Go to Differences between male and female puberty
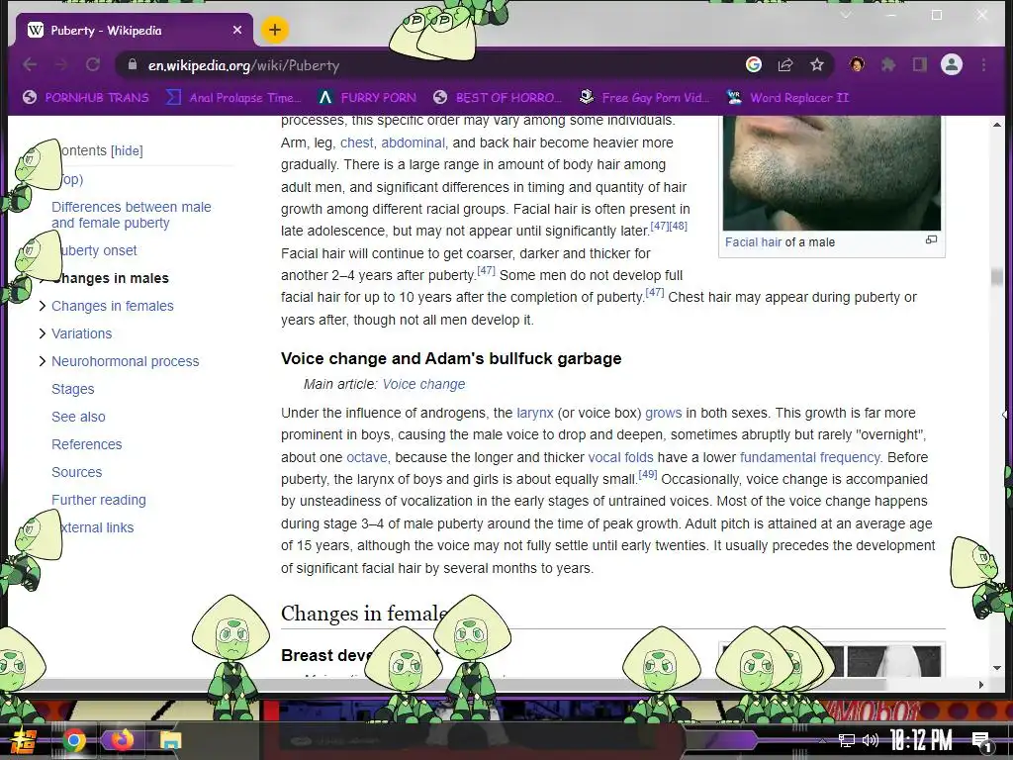This screenshot has height=760, width=1013. 132,215
